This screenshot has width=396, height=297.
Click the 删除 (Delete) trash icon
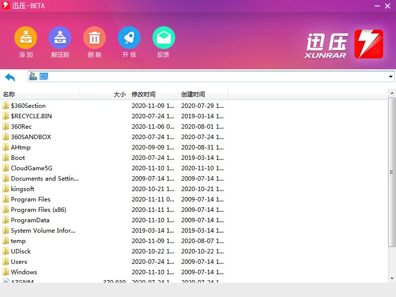[x=95, y=38]
